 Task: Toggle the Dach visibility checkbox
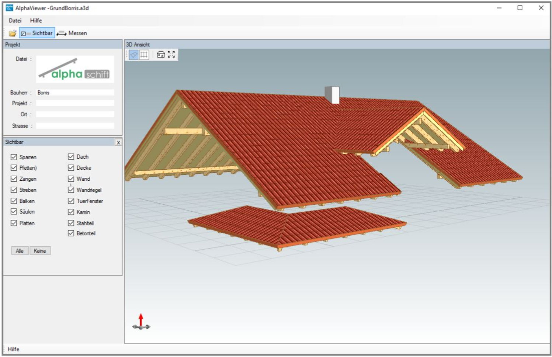[x=71, y=157]
